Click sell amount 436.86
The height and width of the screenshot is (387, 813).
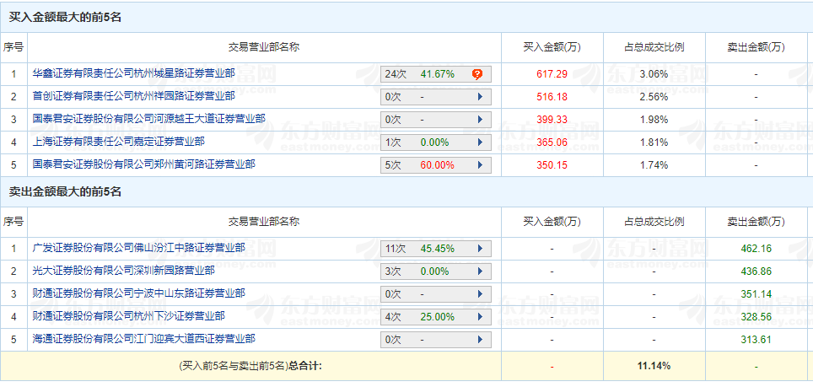756,271
